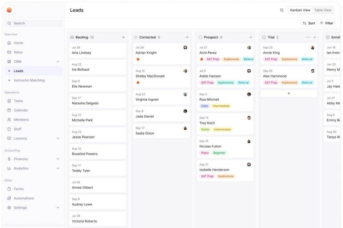343x228 pixels.
Task: Select the Kanban View toggle
Action: click(300, 10)
